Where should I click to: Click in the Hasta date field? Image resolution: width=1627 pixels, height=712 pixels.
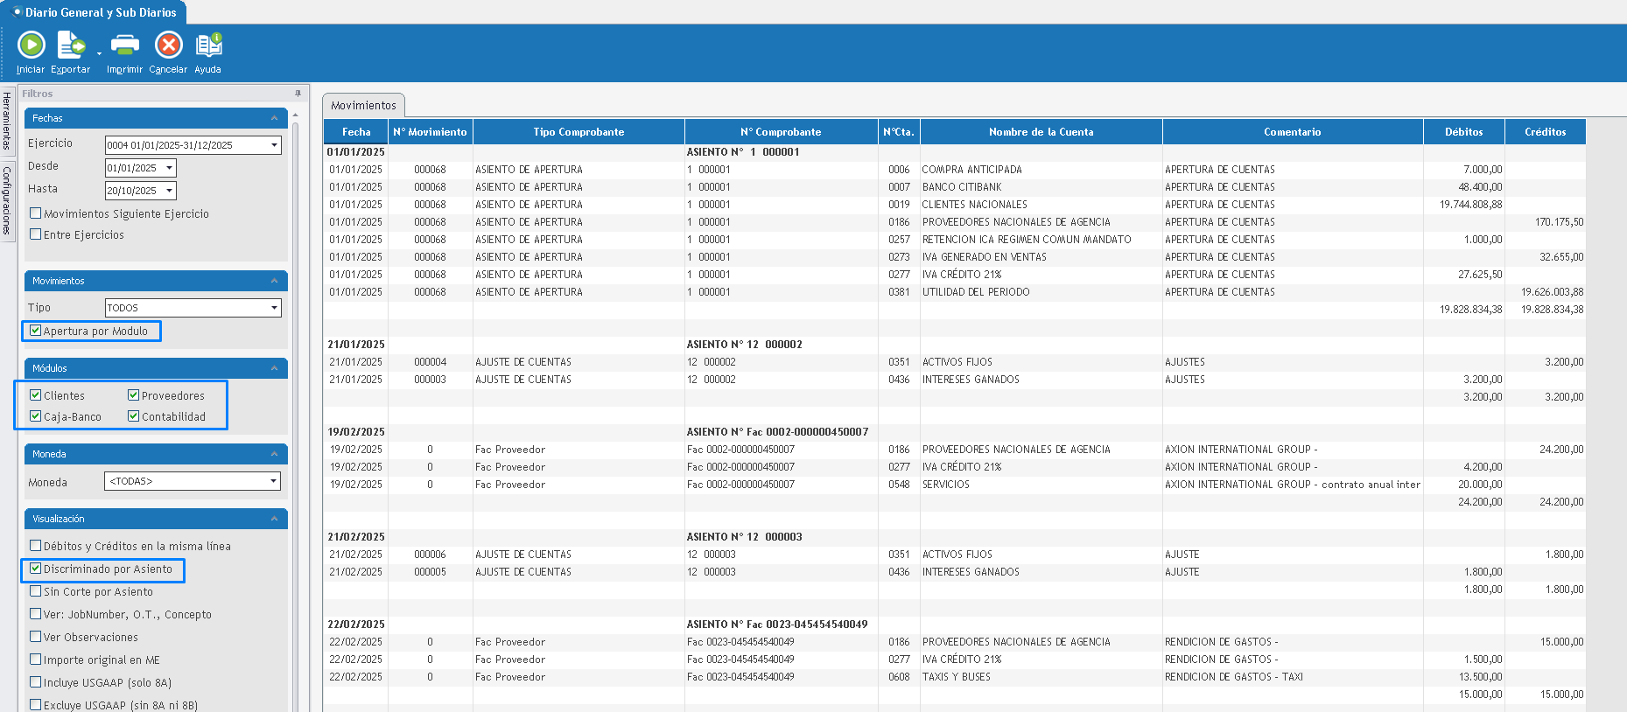click(133, 191)
